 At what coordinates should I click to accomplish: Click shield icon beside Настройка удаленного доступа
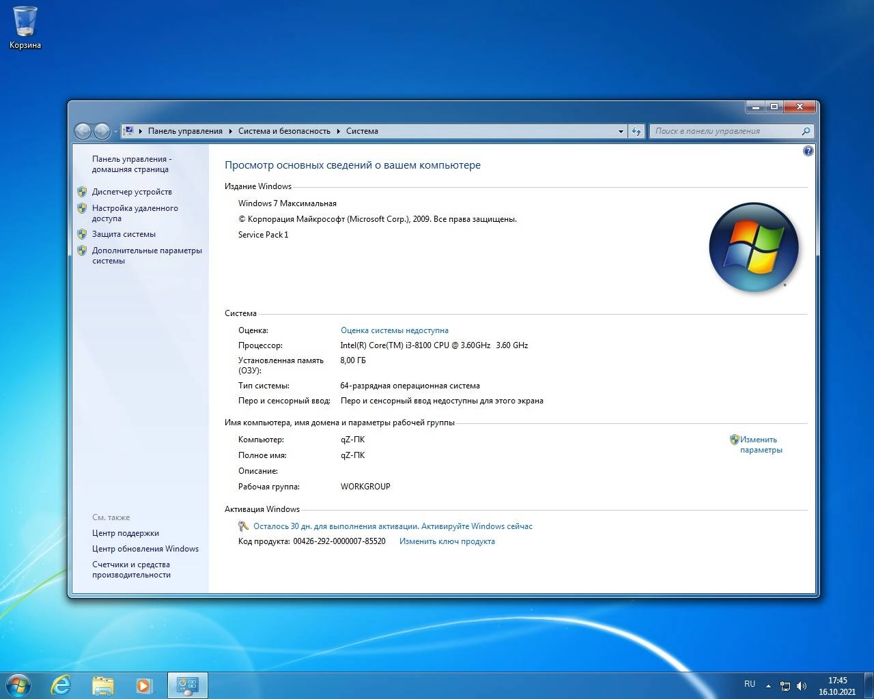(x=82, y=208)
